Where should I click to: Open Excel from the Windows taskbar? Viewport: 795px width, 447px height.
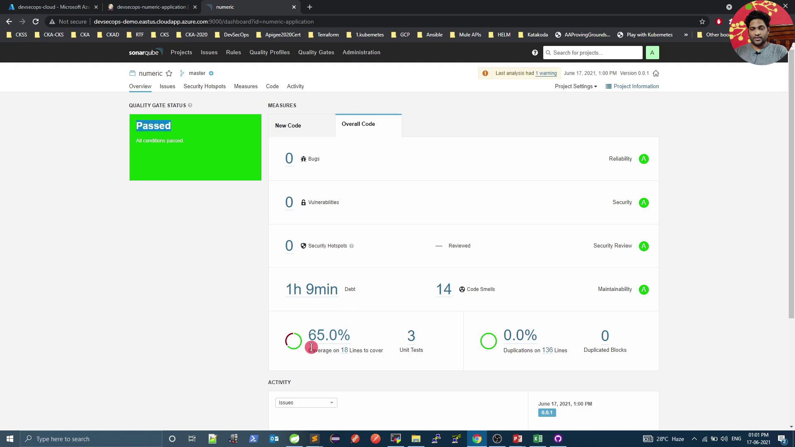coord(537,439)
